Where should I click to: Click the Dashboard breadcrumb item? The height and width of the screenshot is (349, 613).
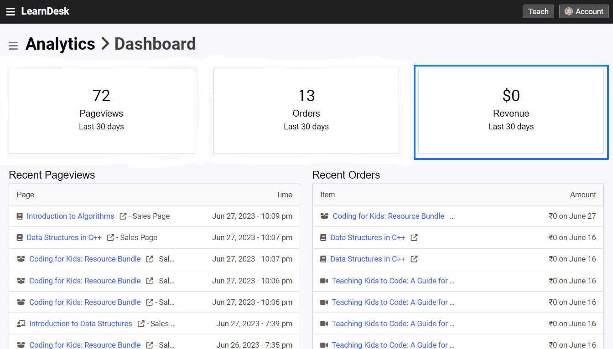click(155, 44)
